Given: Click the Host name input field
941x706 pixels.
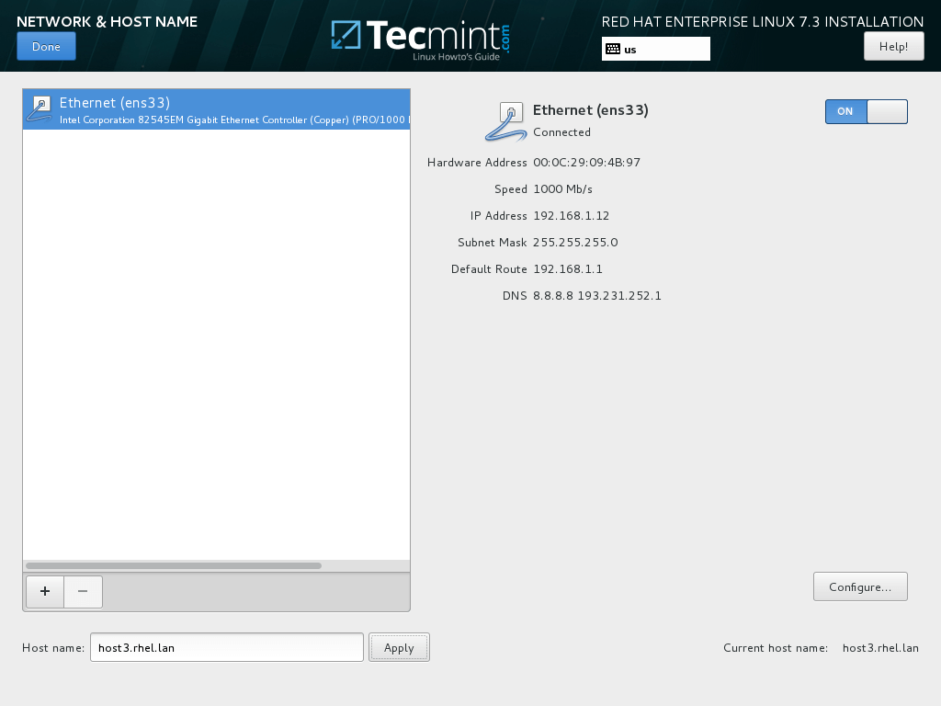Looking at the screenshot, I should click(226, 646).
